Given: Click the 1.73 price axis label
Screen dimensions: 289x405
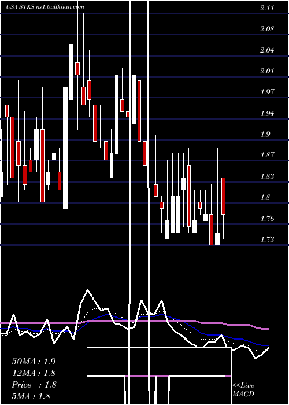Looking at the screenshot, I should [267, 240].
